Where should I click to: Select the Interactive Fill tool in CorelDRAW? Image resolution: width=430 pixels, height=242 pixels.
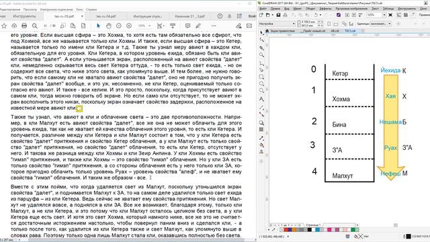coord(261,145)
